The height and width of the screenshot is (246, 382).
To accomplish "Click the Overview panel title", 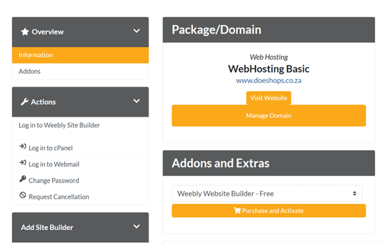I will coord(48,32).
